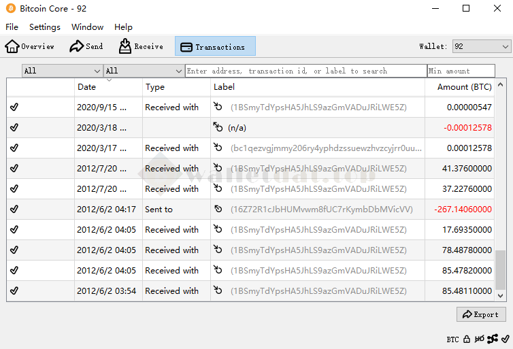Open the Overview page from the toolbar
Screen dimensions: 513x349
tap(29, 46)
